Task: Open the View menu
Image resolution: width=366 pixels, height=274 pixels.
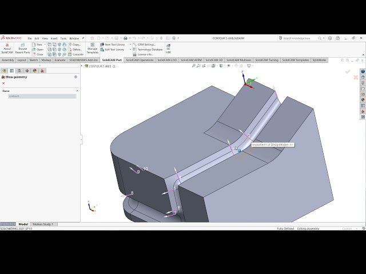Action: pos(45,38)
